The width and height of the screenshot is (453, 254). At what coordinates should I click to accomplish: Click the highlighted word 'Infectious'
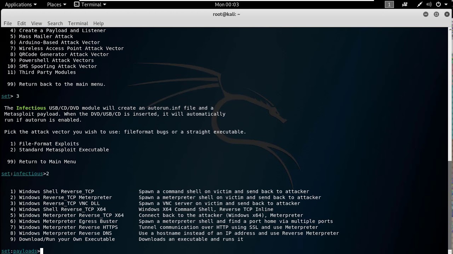click(x=31, y=108)
